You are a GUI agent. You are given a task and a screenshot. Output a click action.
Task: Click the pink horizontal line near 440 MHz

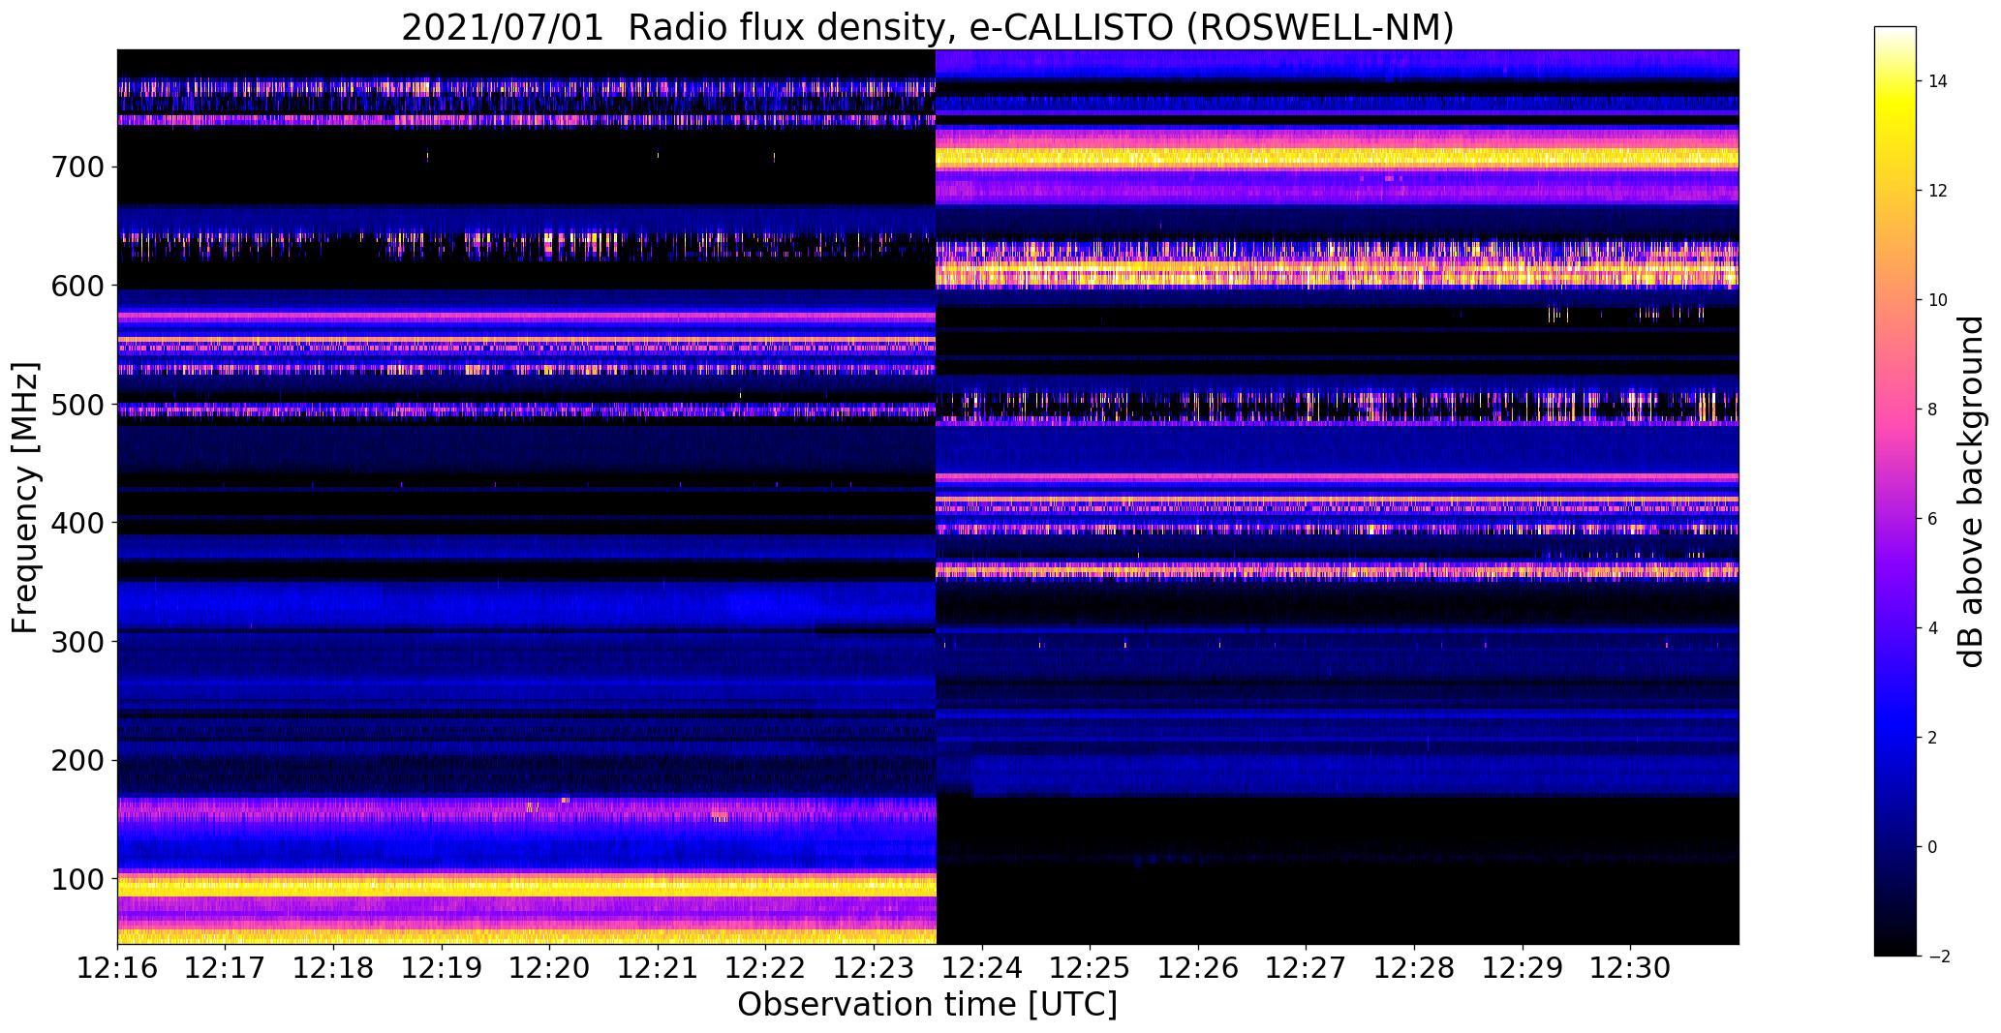(1337, 476)
